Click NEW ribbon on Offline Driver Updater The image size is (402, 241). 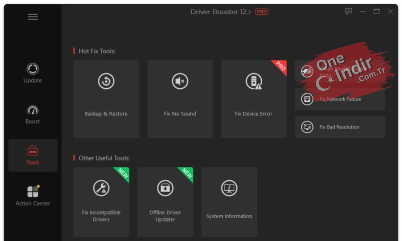point(187,174)
